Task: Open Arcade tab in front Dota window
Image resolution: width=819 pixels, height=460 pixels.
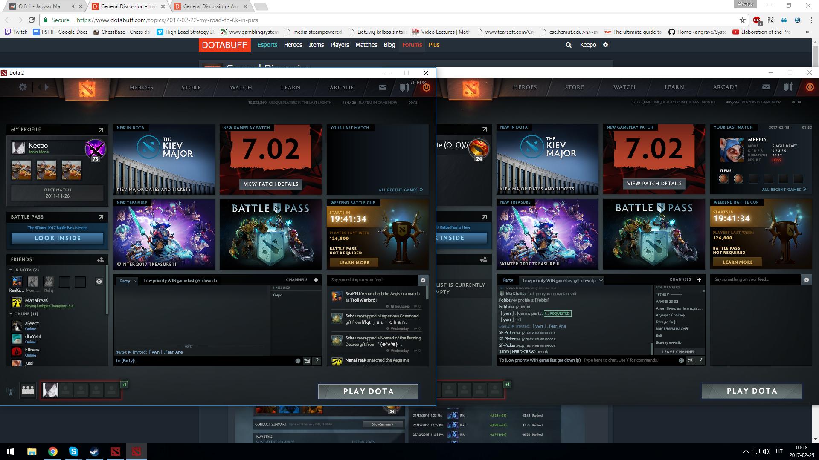Action: click(342, 87)
